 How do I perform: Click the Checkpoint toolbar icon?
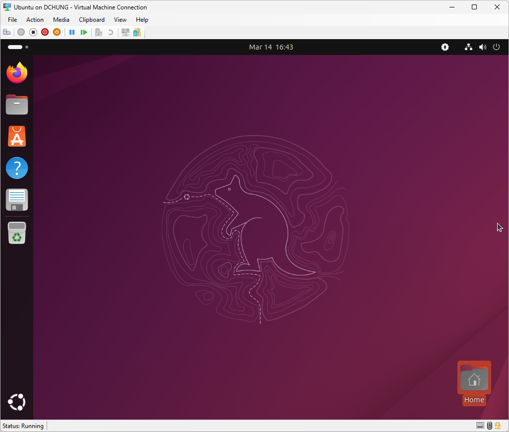pyautogui.click(x=99, y=32)
